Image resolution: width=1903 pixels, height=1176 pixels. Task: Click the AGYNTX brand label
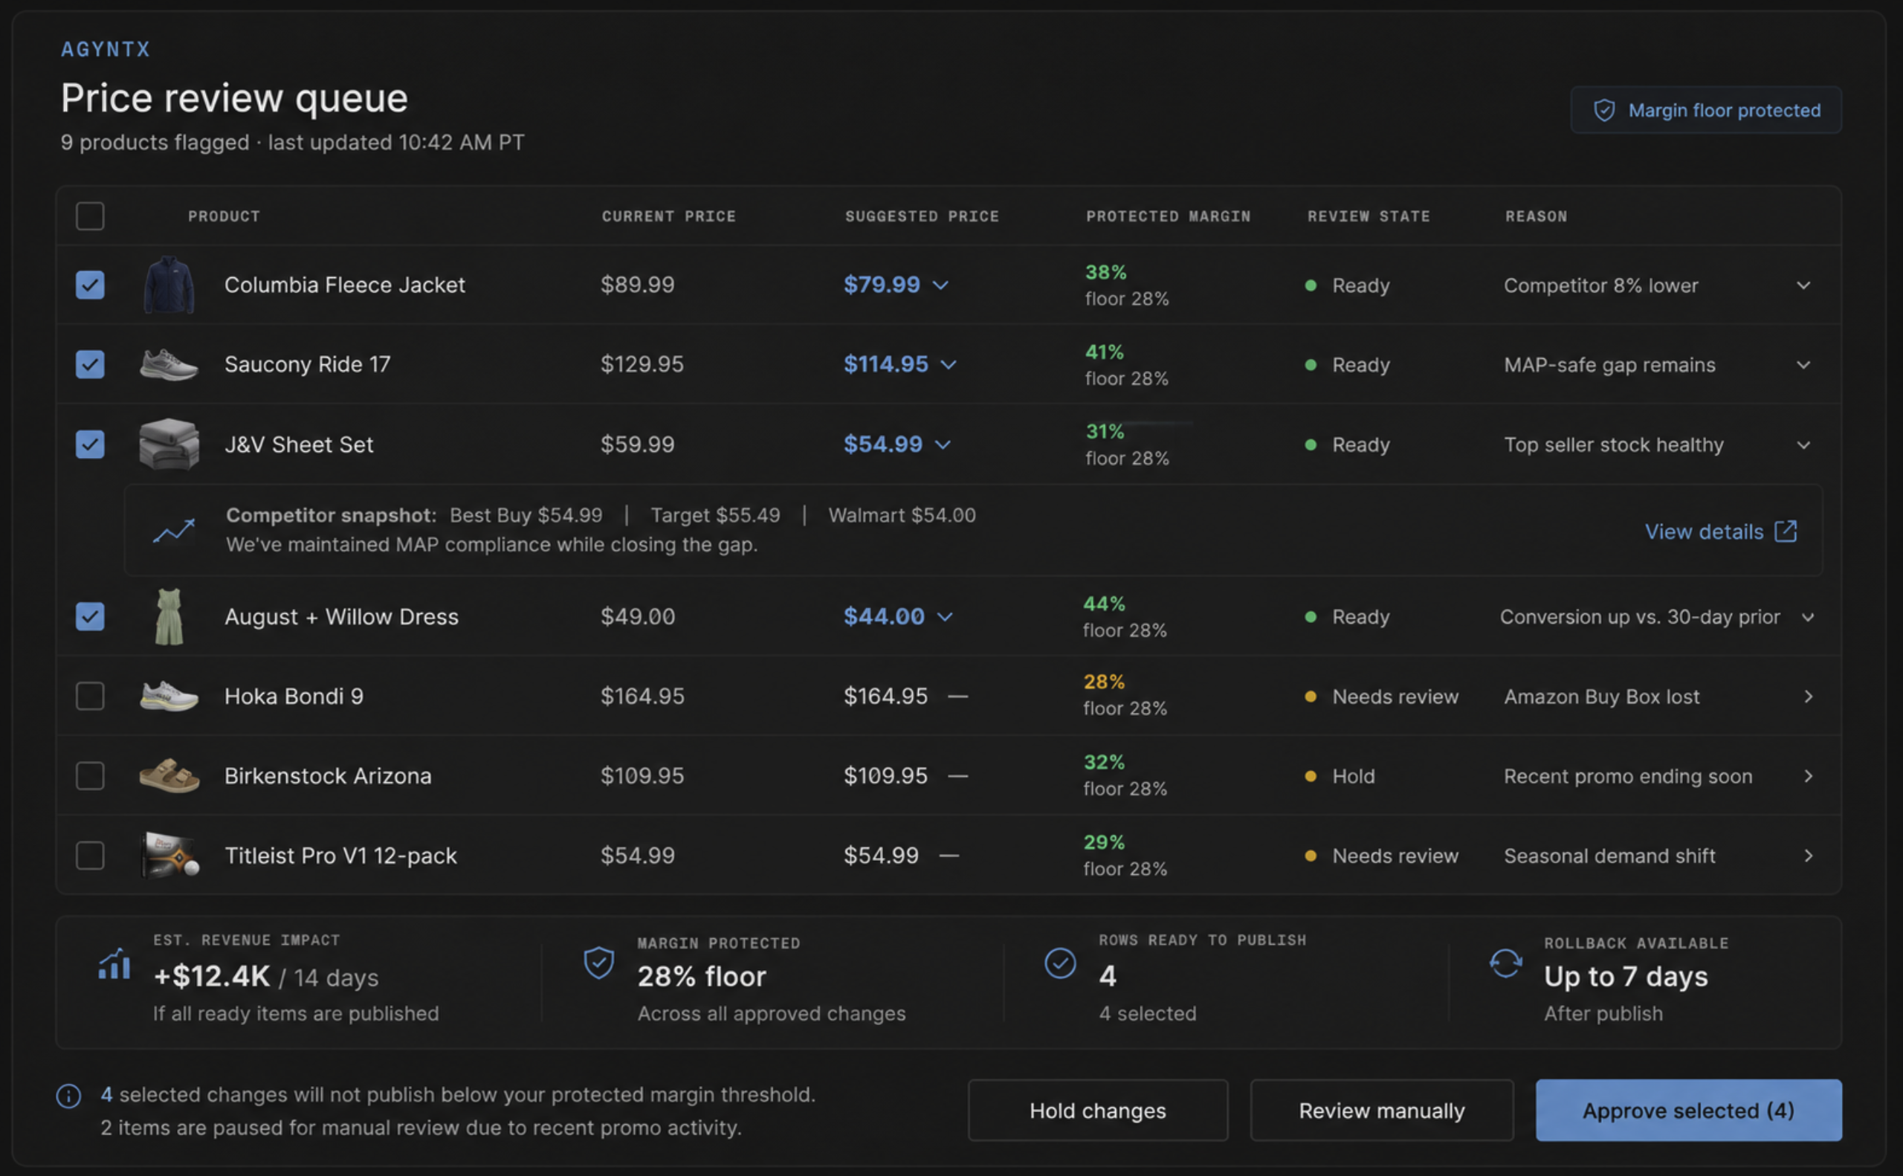(x=106, y=49)
